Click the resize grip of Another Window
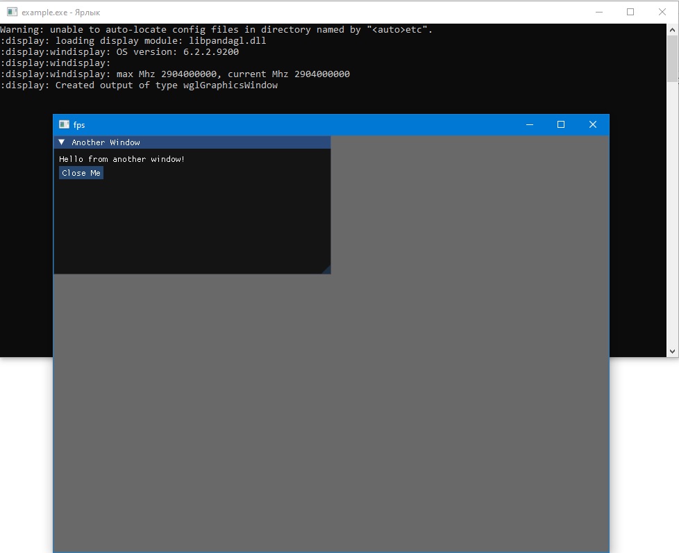The height and width of the screenshot is (553, 679). coord(326,270)
